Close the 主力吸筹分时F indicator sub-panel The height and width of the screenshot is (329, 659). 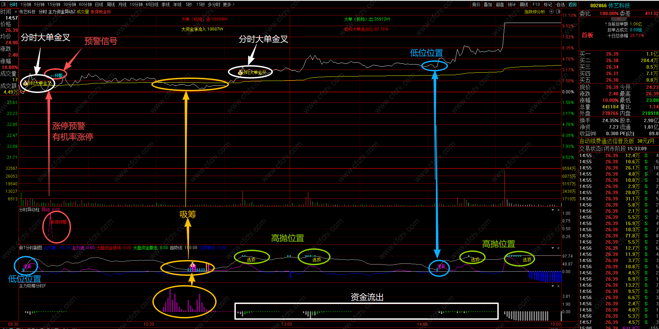[558, 286]
